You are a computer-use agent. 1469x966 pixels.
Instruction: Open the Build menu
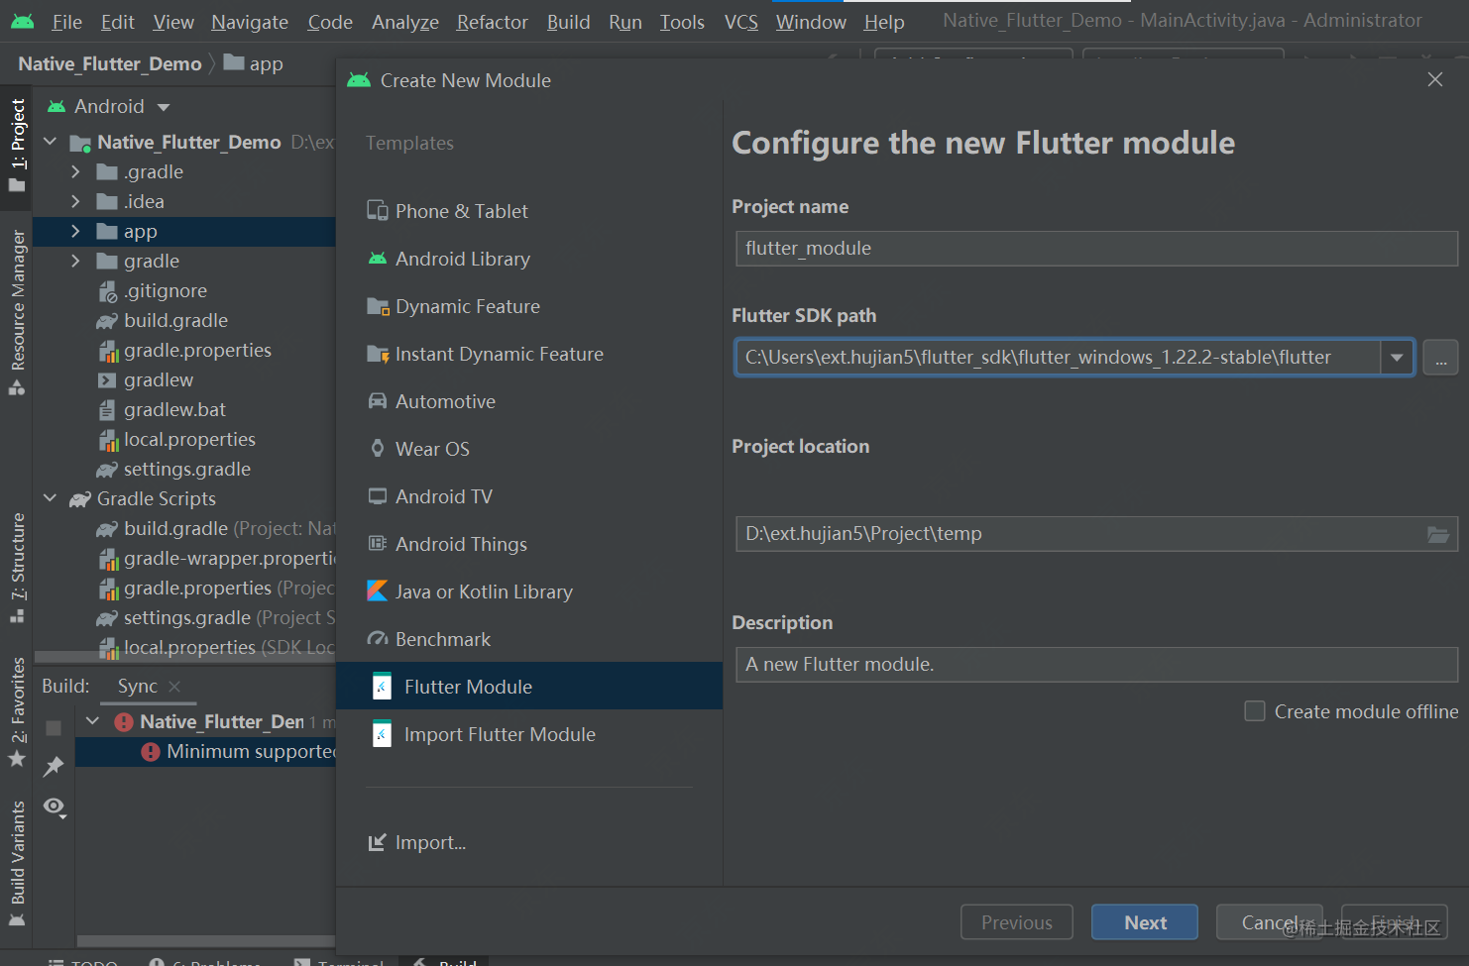(x=568, y=22)
